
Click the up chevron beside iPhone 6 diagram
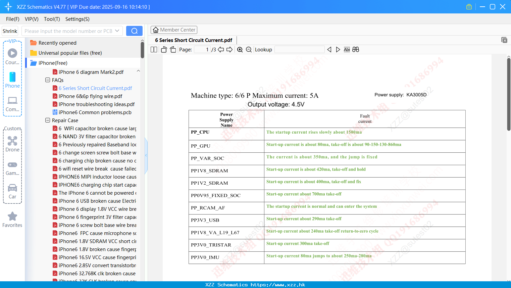tap(138, 71)
